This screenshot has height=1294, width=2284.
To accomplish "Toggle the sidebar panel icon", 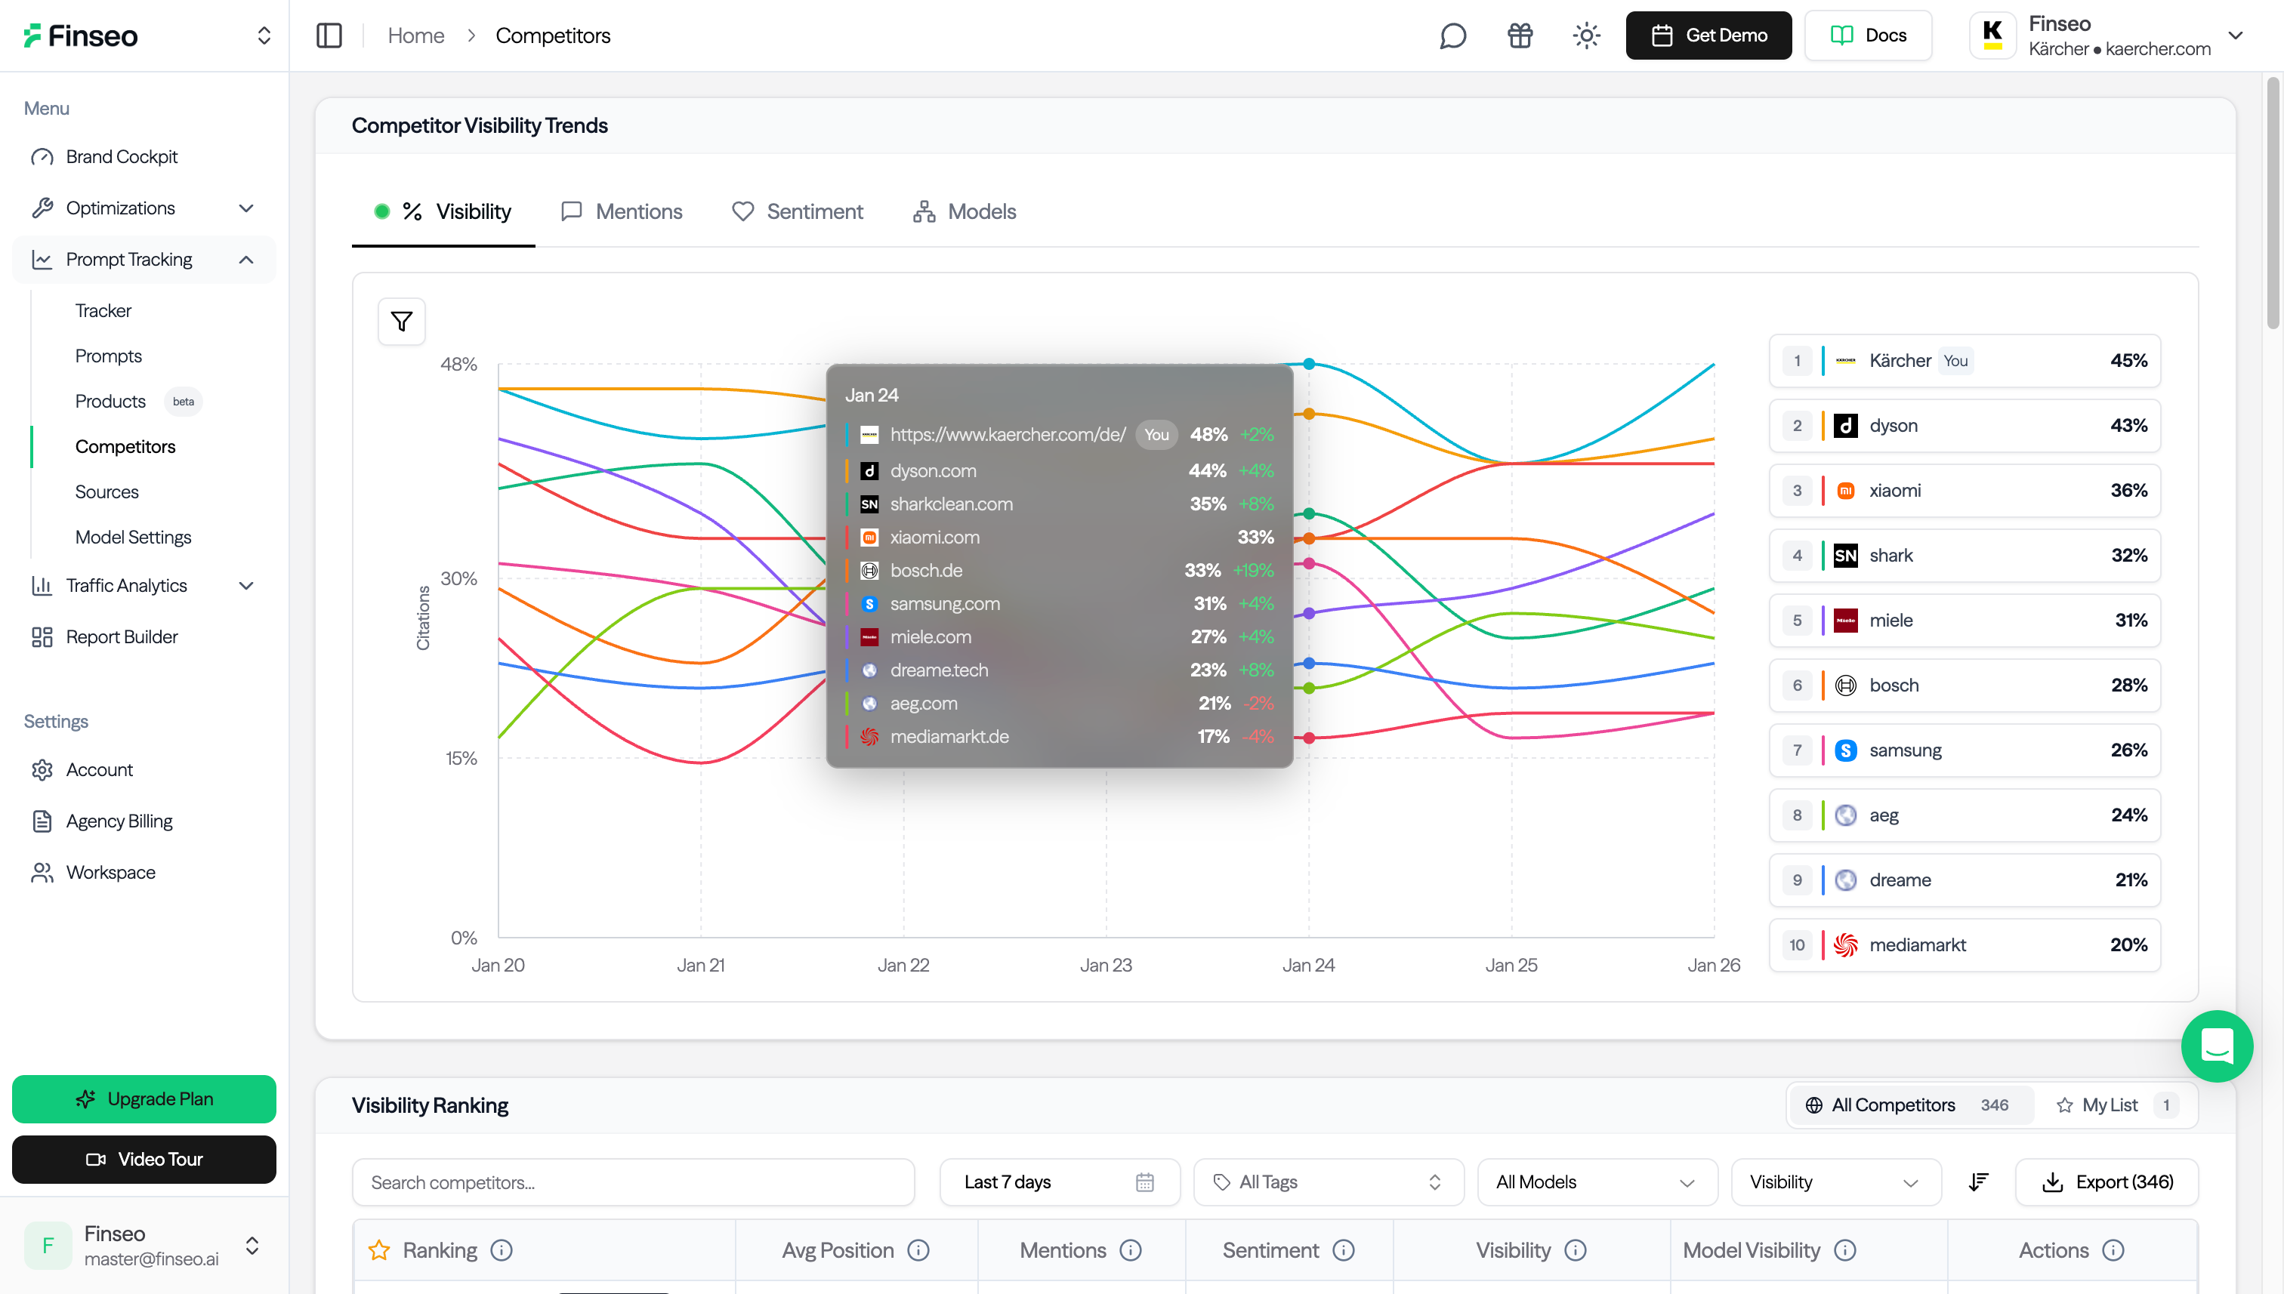I will coord(329,35).
